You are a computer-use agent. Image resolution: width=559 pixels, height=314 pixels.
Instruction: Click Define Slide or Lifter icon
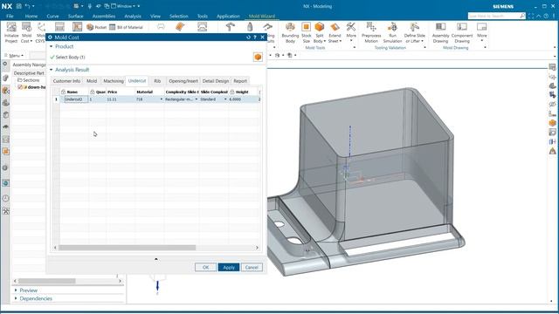(x=414, y=27)
